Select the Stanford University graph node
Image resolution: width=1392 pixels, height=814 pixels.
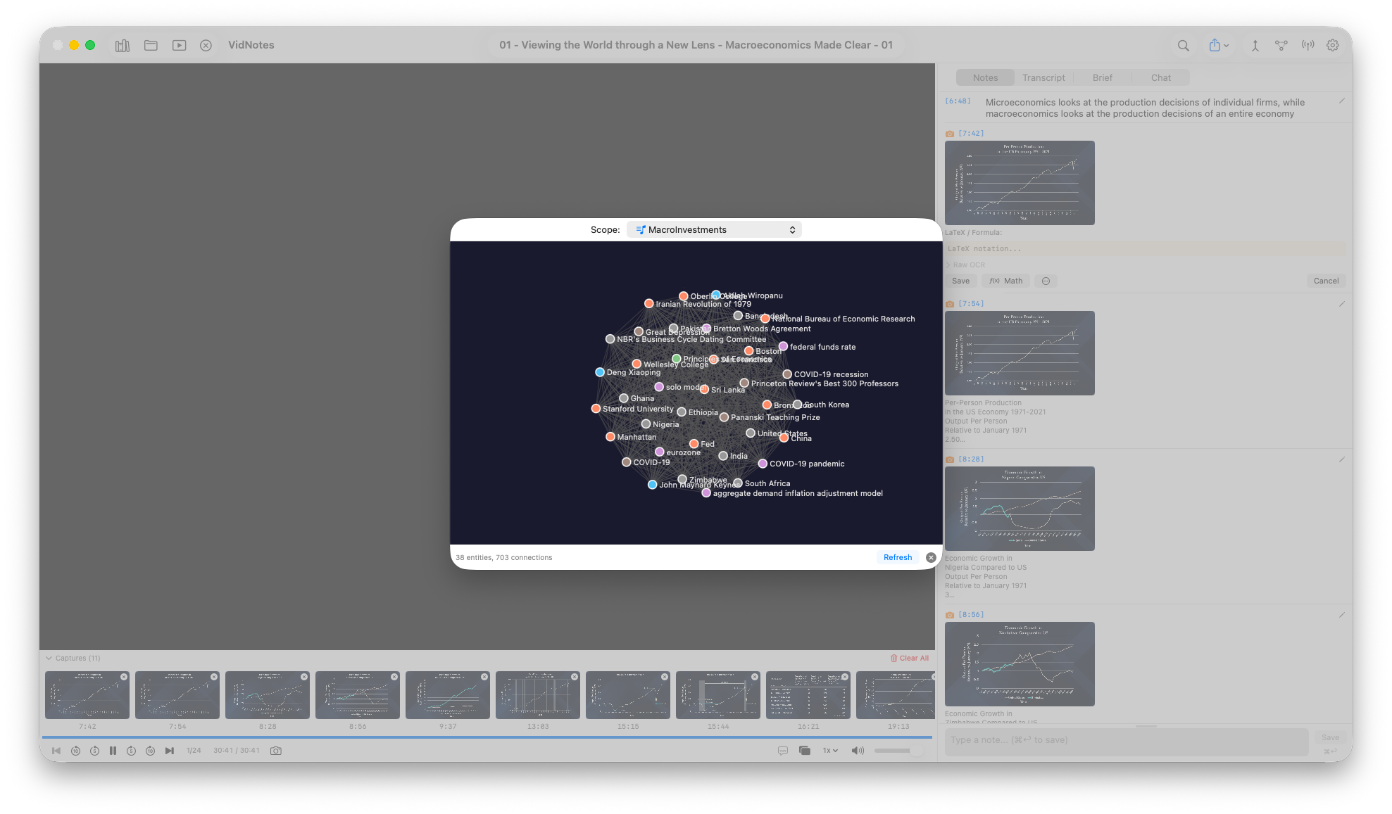point(596,409)
